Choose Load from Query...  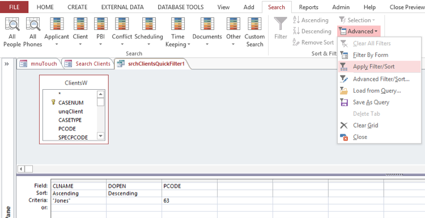379,91
